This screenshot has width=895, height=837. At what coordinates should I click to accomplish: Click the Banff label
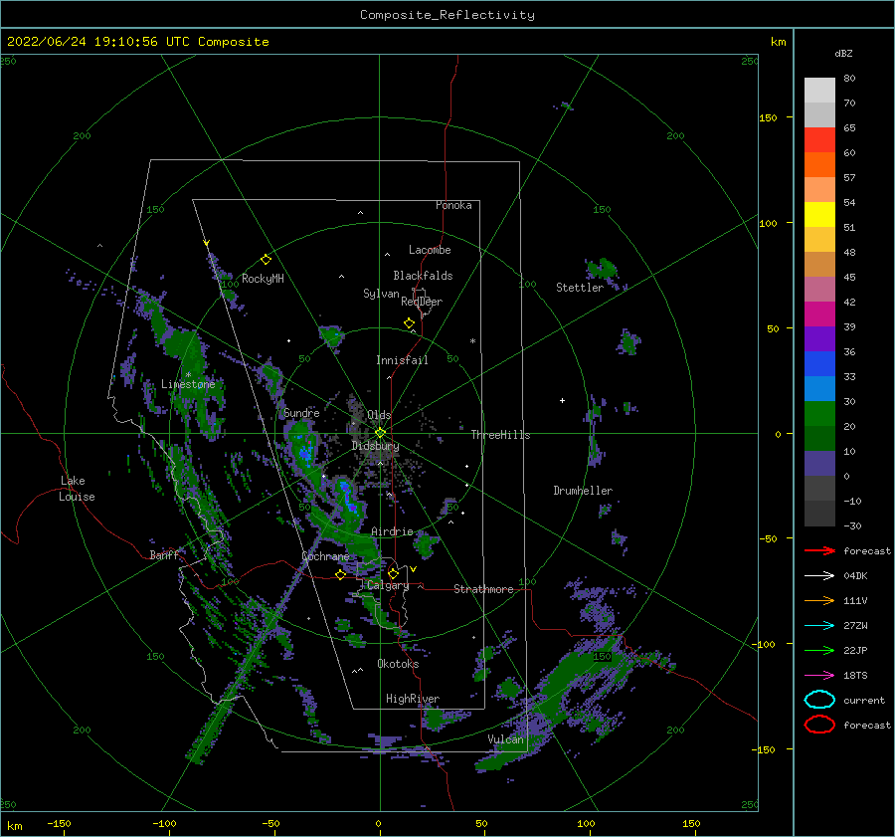pyautogui.click(x=164, y=555)
